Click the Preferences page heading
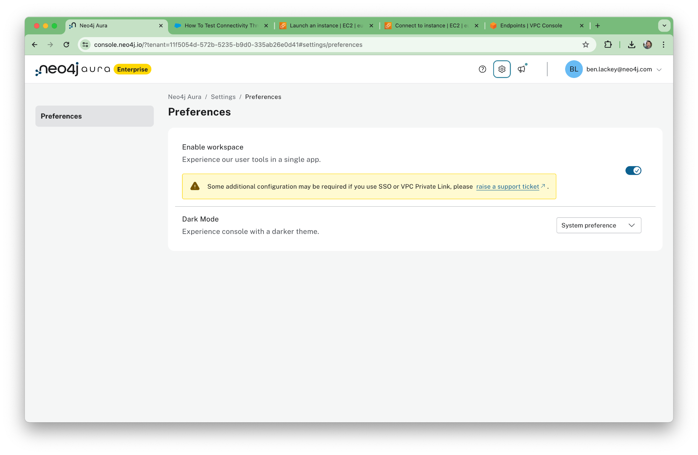698x455 pixels. click(199, 112)
